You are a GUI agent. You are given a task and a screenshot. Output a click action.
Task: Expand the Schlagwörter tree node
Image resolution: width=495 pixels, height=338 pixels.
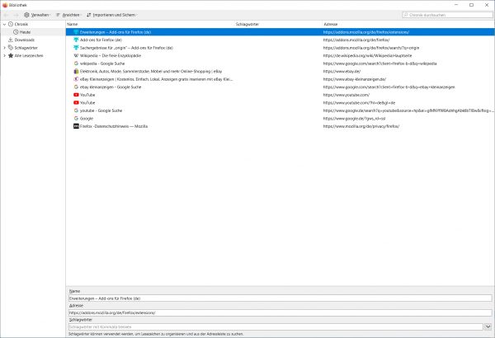(4, 48)
